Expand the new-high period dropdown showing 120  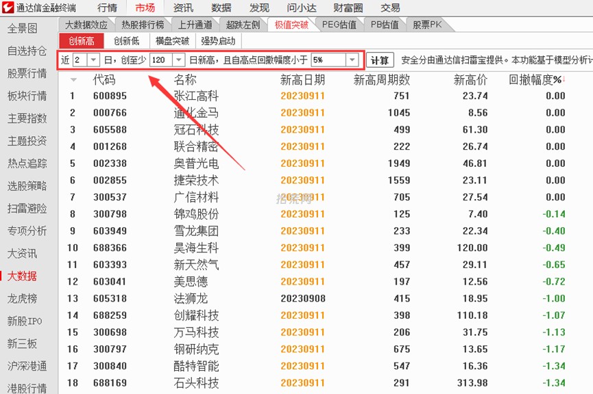[x=178, y=60]
